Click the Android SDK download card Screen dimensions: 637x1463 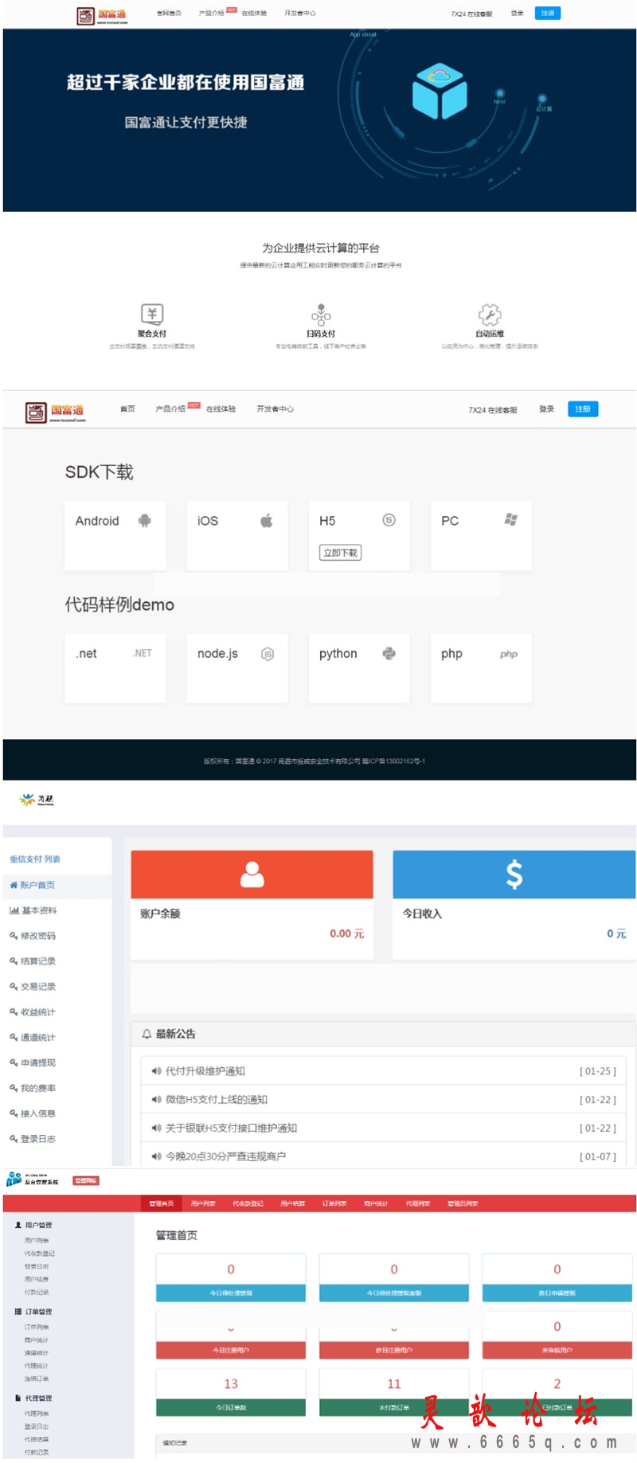click(x=115, y=535)
